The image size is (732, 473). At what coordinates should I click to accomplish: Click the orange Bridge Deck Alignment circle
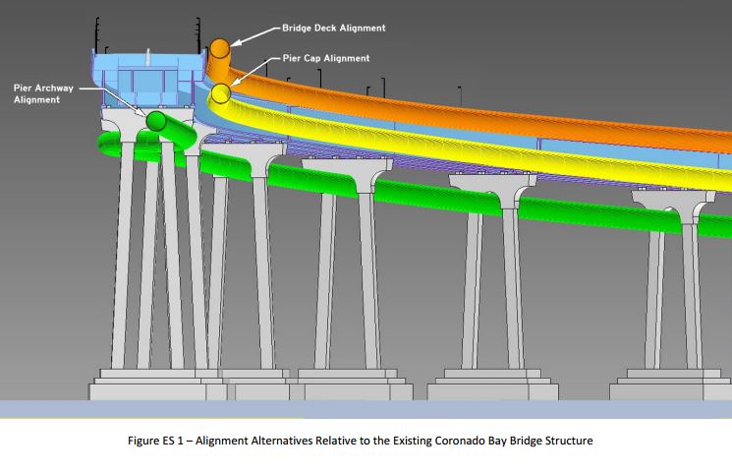coord(219,47)
